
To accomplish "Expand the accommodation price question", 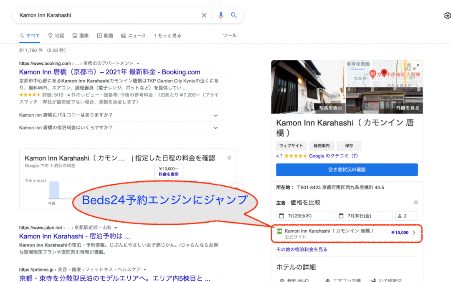I will tap(215, 128).
